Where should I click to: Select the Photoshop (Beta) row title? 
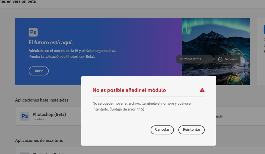tap(49, 114)
